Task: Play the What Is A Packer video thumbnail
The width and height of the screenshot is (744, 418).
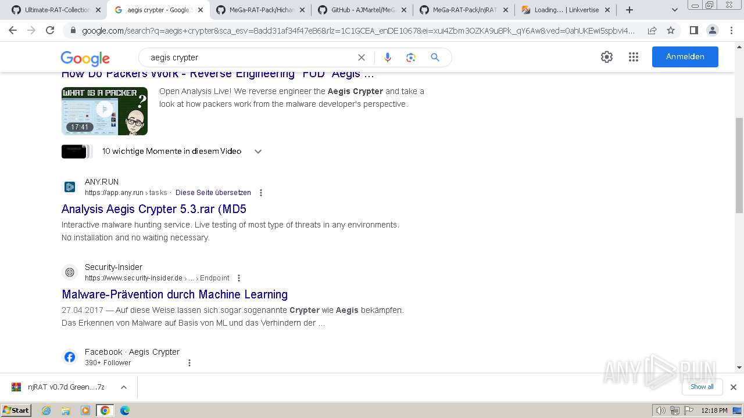Action: point(105,111)
